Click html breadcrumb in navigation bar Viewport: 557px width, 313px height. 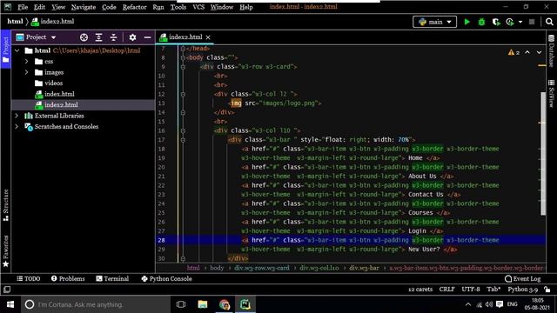pos(15,22)
